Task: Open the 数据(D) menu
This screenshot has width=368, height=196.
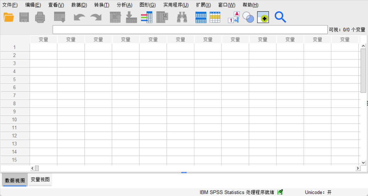Action: pos(79,5)
